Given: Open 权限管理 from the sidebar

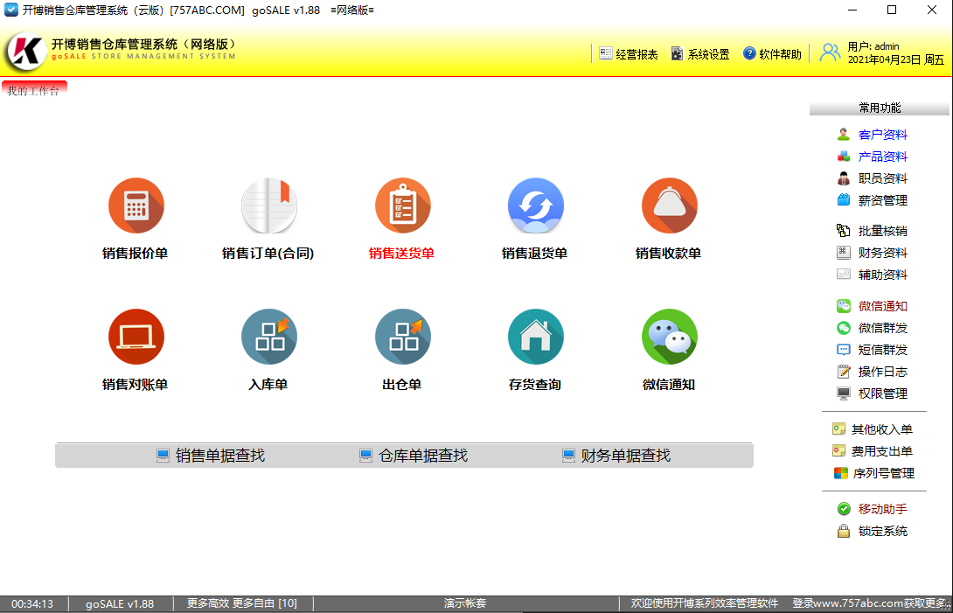Looking at the screenshot, I should [882, 394].
